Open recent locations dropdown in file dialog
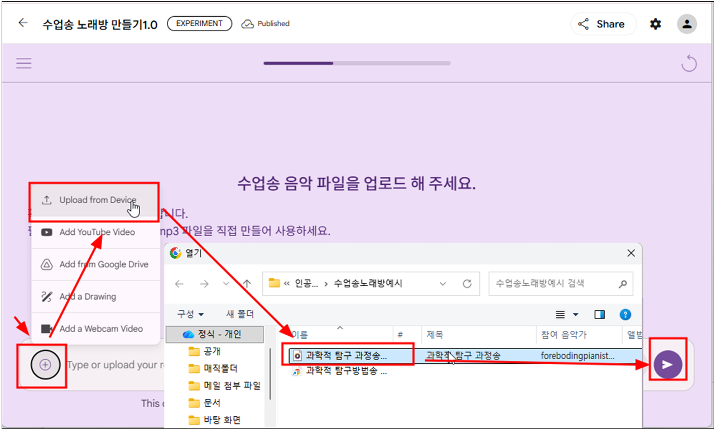Screen dimensions: 717x429 click(x=226, y=283)
